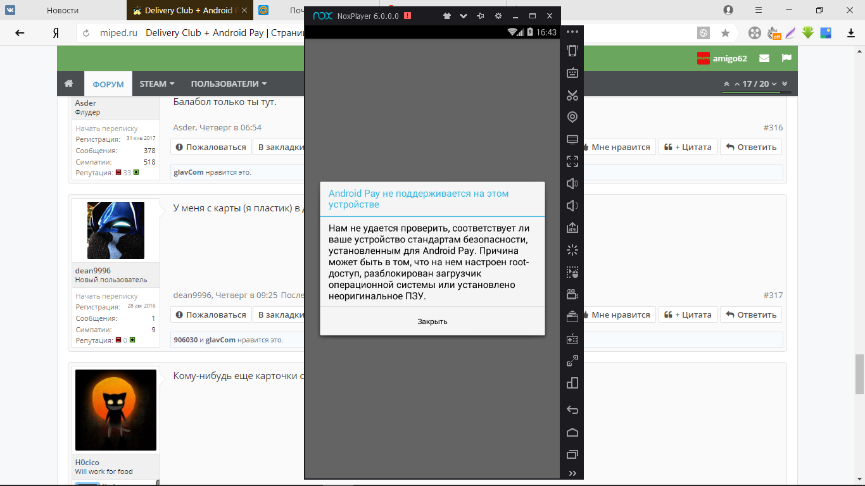
Task: Expand the ПОЛЬЗОВАТЕЛИ dropdown menu
Action: tap(229, 84)
